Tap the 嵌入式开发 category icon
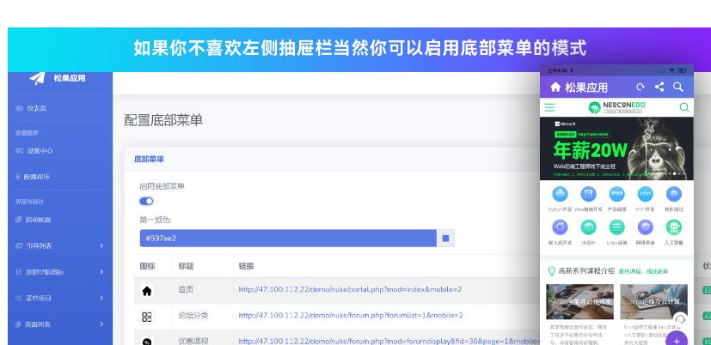This screenshot has height=345, width=711. [x=560, y=227]
